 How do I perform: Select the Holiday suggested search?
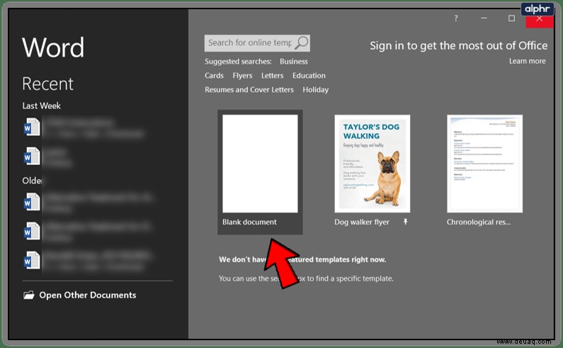(315, 89)
